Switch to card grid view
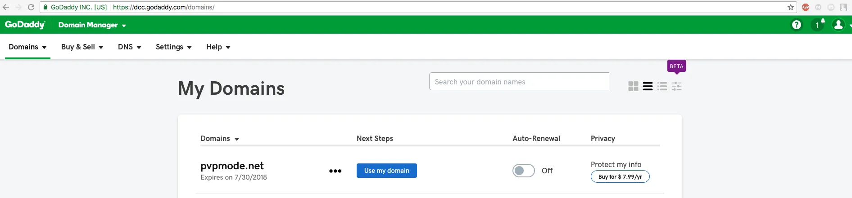 pos(633,86)
